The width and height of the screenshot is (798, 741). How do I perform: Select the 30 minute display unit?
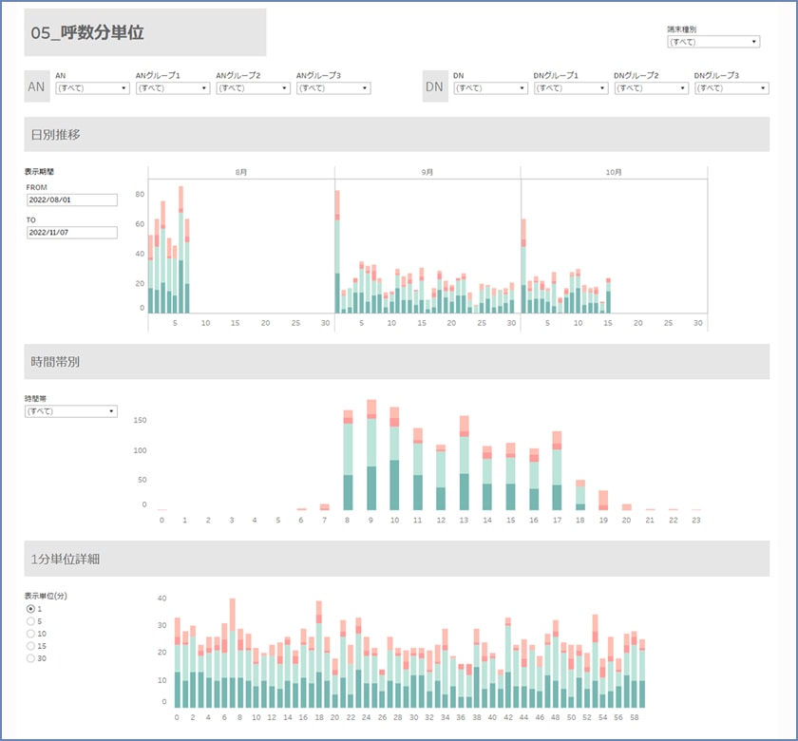coord(30,658)
